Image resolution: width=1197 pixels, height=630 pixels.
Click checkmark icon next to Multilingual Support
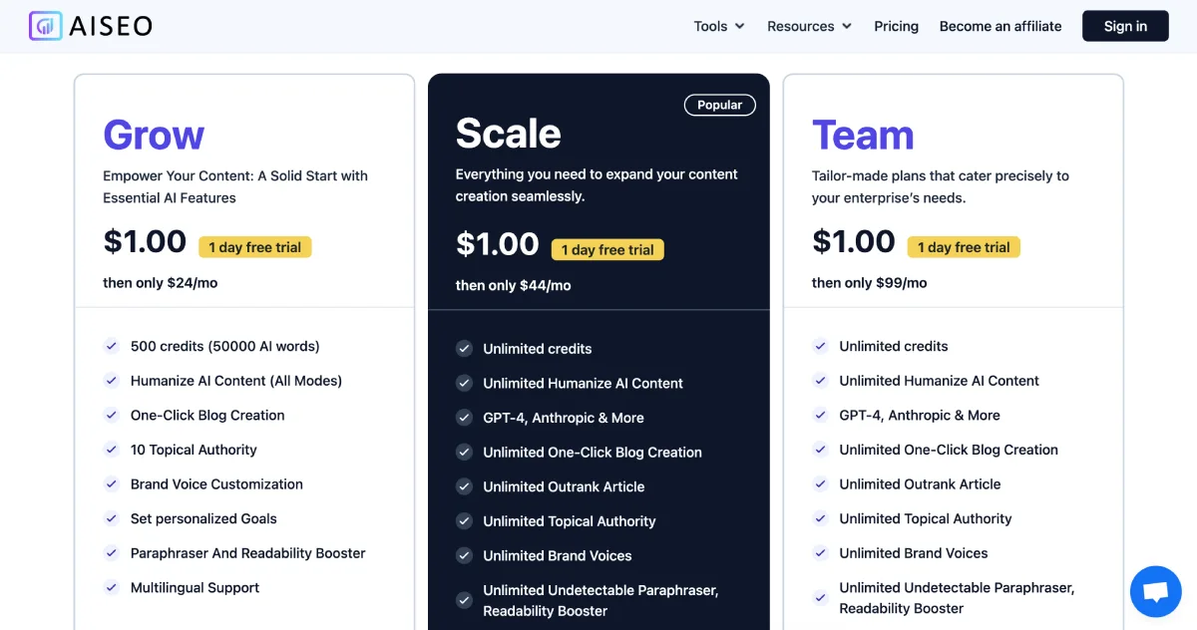[112, 588]
